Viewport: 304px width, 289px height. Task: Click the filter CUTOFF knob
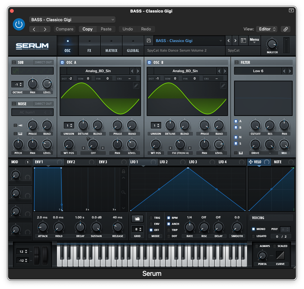click(x=255, y=125)
